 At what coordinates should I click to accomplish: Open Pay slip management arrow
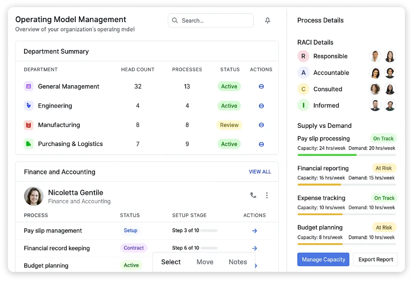click(254, 231)
